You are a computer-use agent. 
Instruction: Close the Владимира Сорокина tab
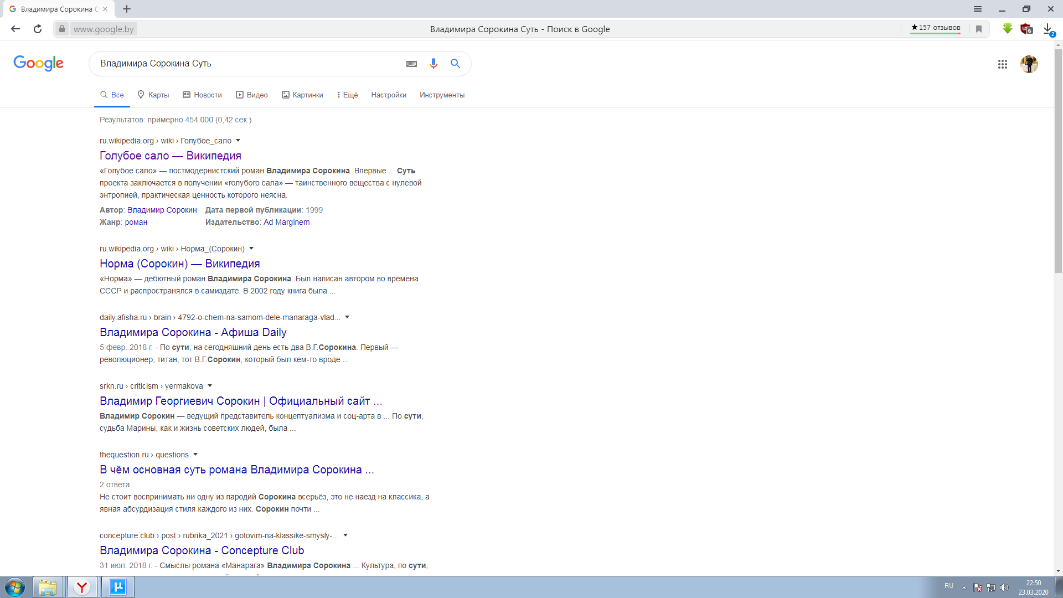point(105,9)
